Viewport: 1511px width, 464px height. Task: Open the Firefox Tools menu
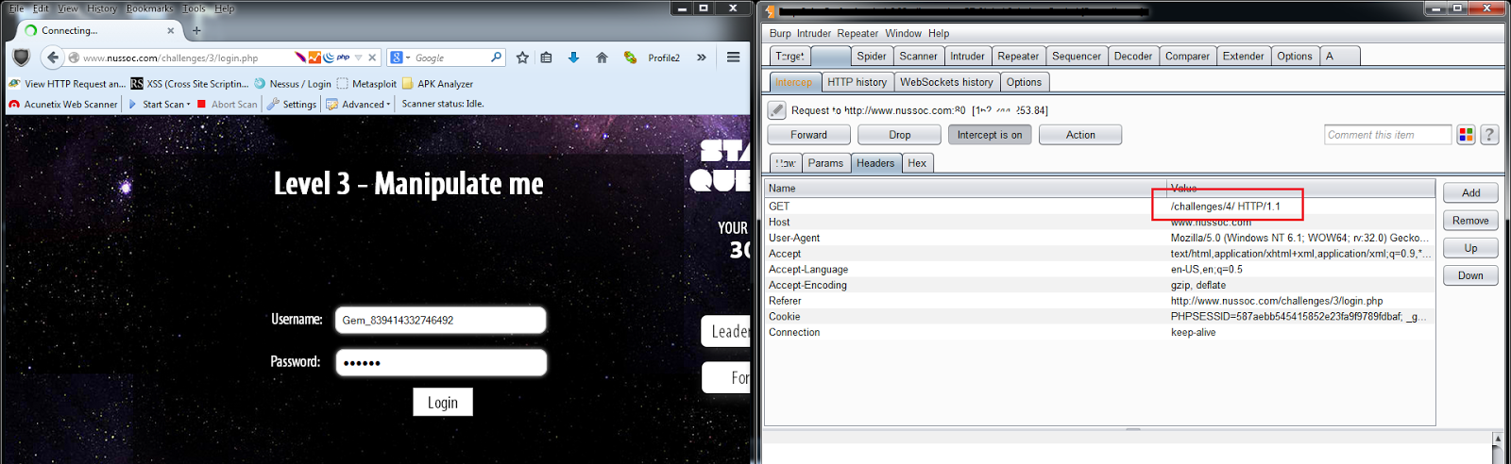(x=195, y=8)
